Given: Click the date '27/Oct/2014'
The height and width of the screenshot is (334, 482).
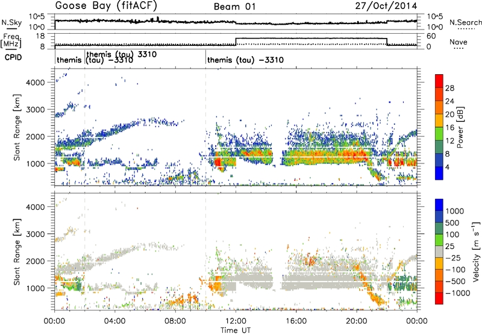Looking at the screenshot, I should coord(386,6).
